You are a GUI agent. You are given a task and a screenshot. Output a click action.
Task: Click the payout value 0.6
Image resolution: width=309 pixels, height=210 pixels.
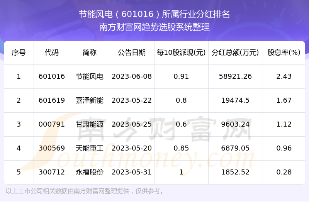[181, 124]
